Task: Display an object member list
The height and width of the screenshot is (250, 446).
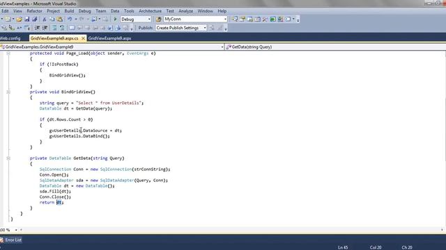Action: 4,28
